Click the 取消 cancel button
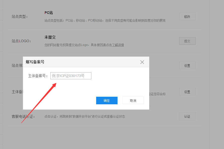This screenshot has height=149, width=224. pyautogui.click(x=133, y=100)
